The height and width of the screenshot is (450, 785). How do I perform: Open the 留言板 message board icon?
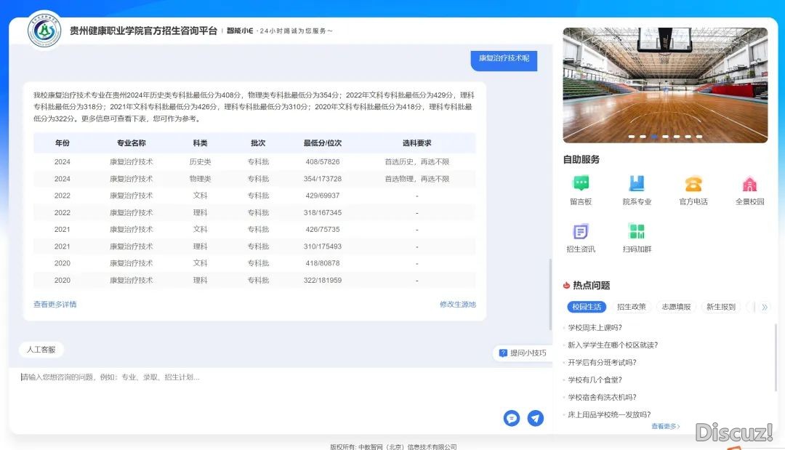(581, 185)
